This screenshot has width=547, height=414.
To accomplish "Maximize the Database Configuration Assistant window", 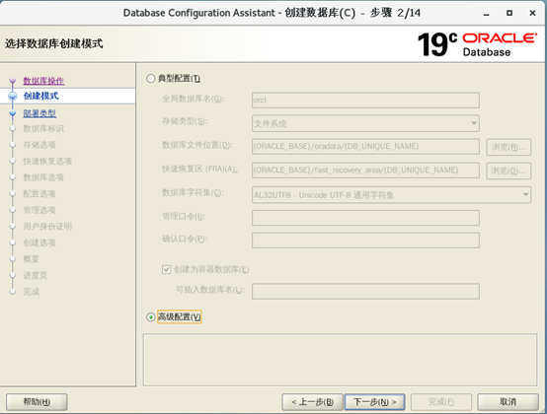I will (509, 13).
